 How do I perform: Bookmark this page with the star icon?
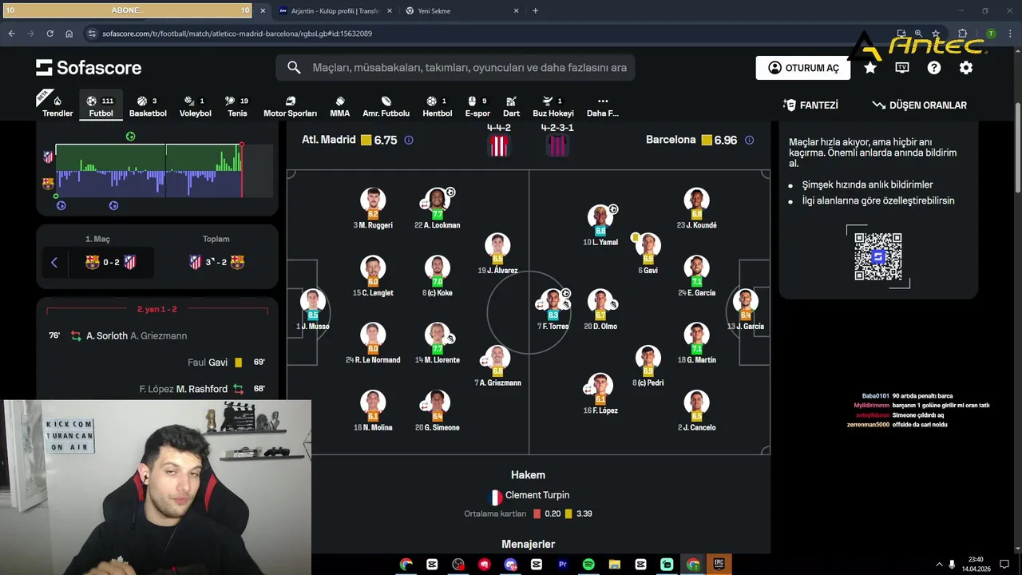tap(936, 34)
